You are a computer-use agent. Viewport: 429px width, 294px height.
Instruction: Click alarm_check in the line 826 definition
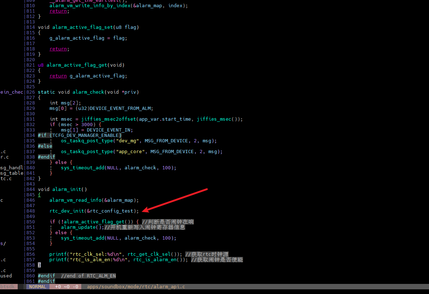click(x=88, y=92)
